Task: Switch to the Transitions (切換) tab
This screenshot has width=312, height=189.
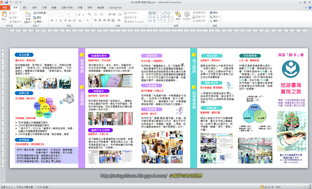Action: coord(44,8)
